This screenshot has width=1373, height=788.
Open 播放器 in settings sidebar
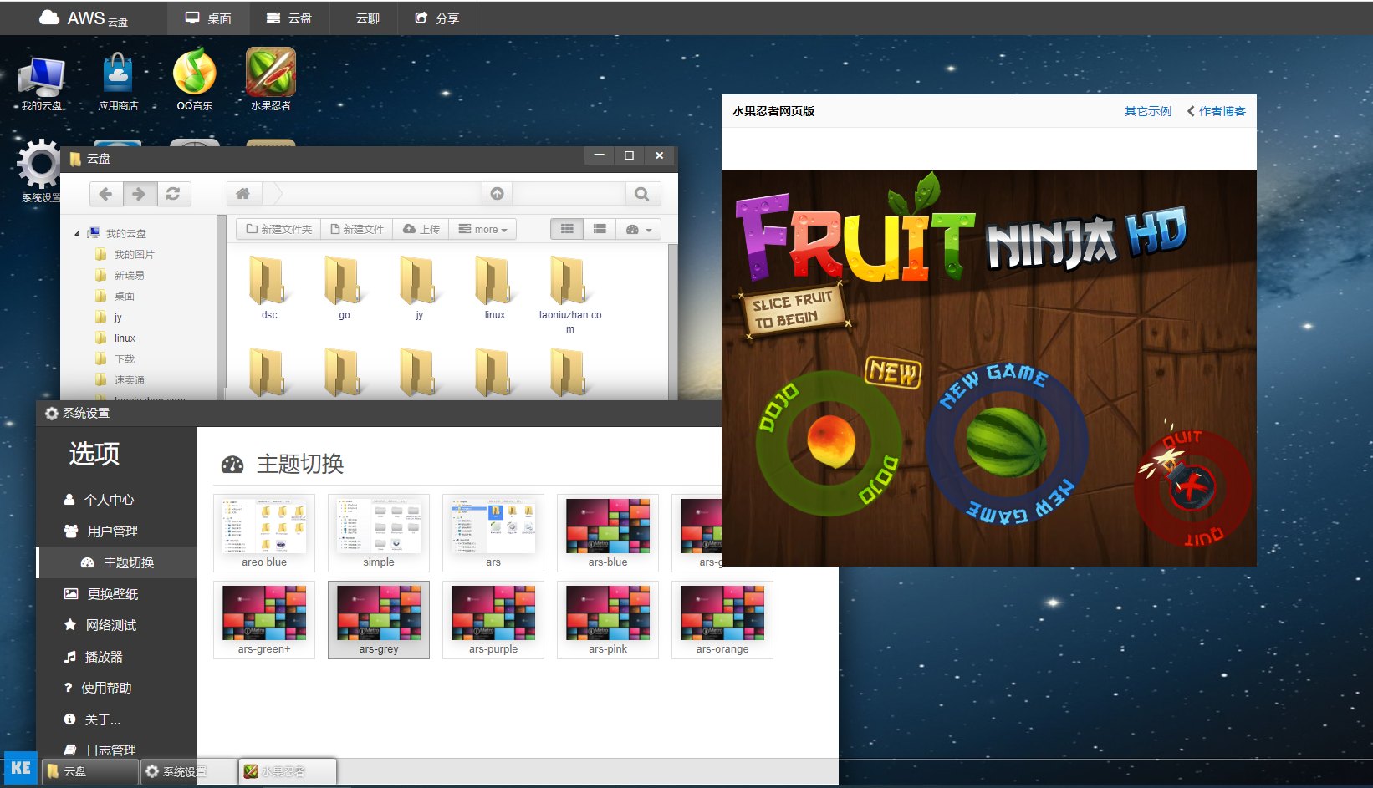[x=116, y=657]
